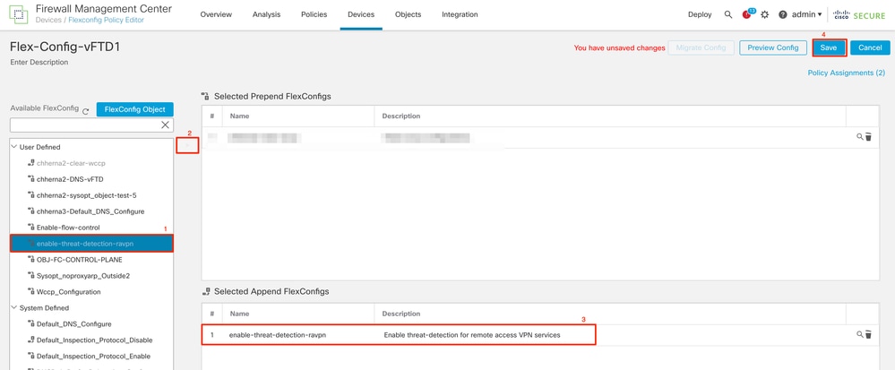
Task: Click the Cisco Secure logo
Action: tap(859, 15)
